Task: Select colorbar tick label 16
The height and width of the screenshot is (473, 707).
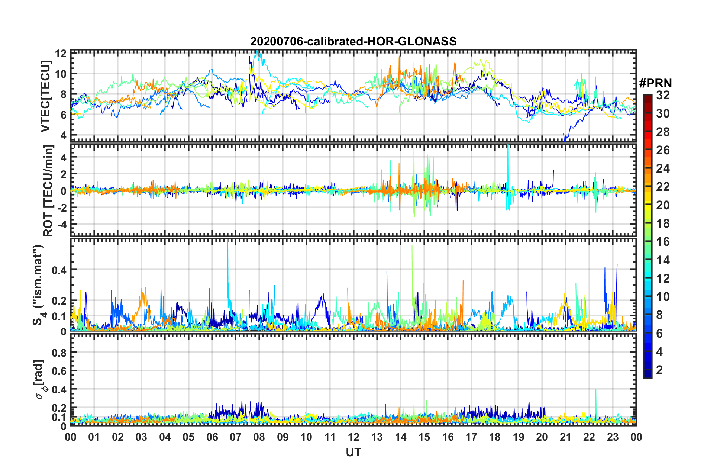Action: click(663, 242)
